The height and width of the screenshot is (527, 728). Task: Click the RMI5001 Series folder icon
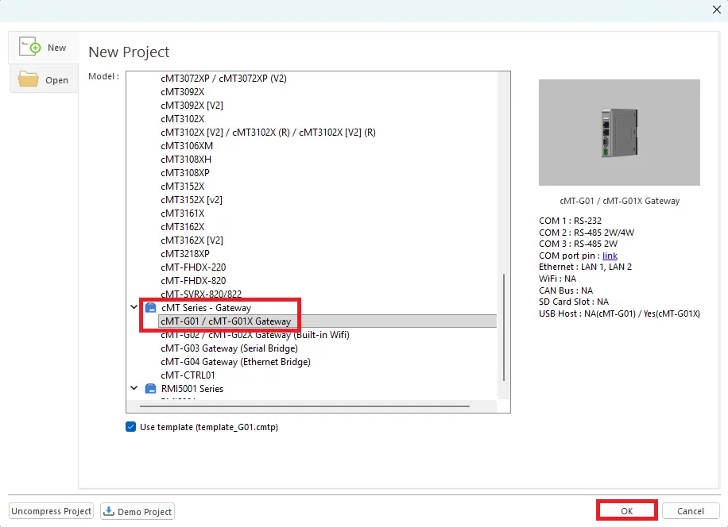pyautogui.click(x=151, y=389)
